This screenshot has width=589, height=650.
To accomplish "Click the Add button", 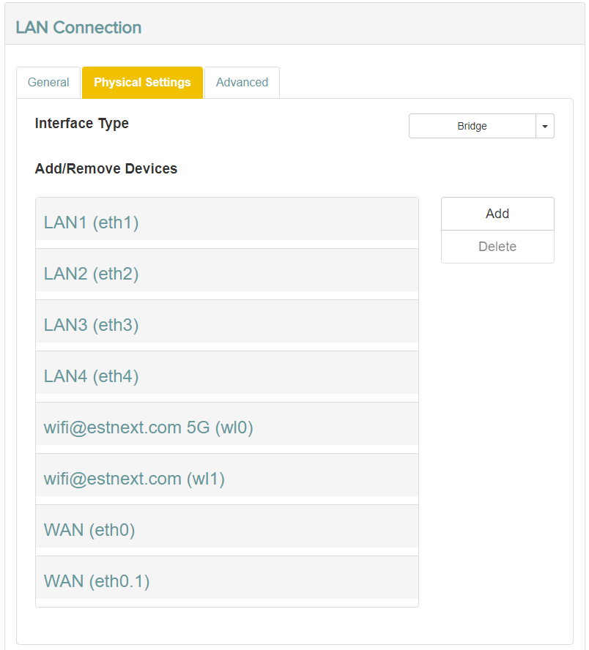I will (x=497, y=214).
